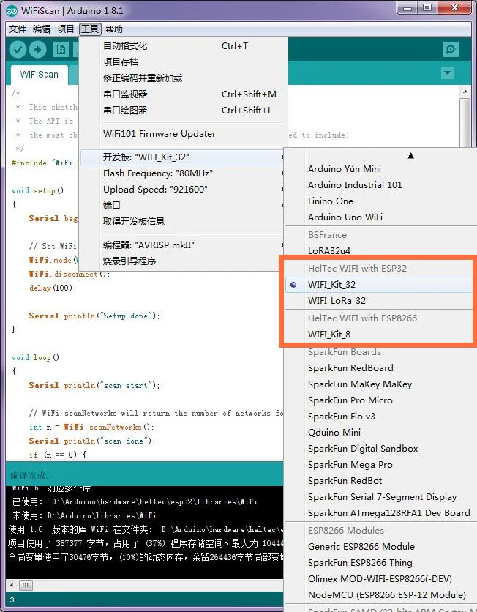This screenshot has width=477, height=612.
Task: Open the 项目 menu
Action: coord(65,29)
